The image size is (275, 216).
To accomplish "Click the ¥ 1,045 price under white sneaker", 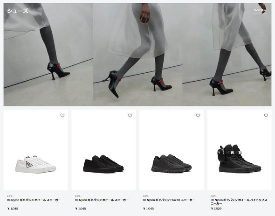I will pyautogui.click(x=13, y=209).
